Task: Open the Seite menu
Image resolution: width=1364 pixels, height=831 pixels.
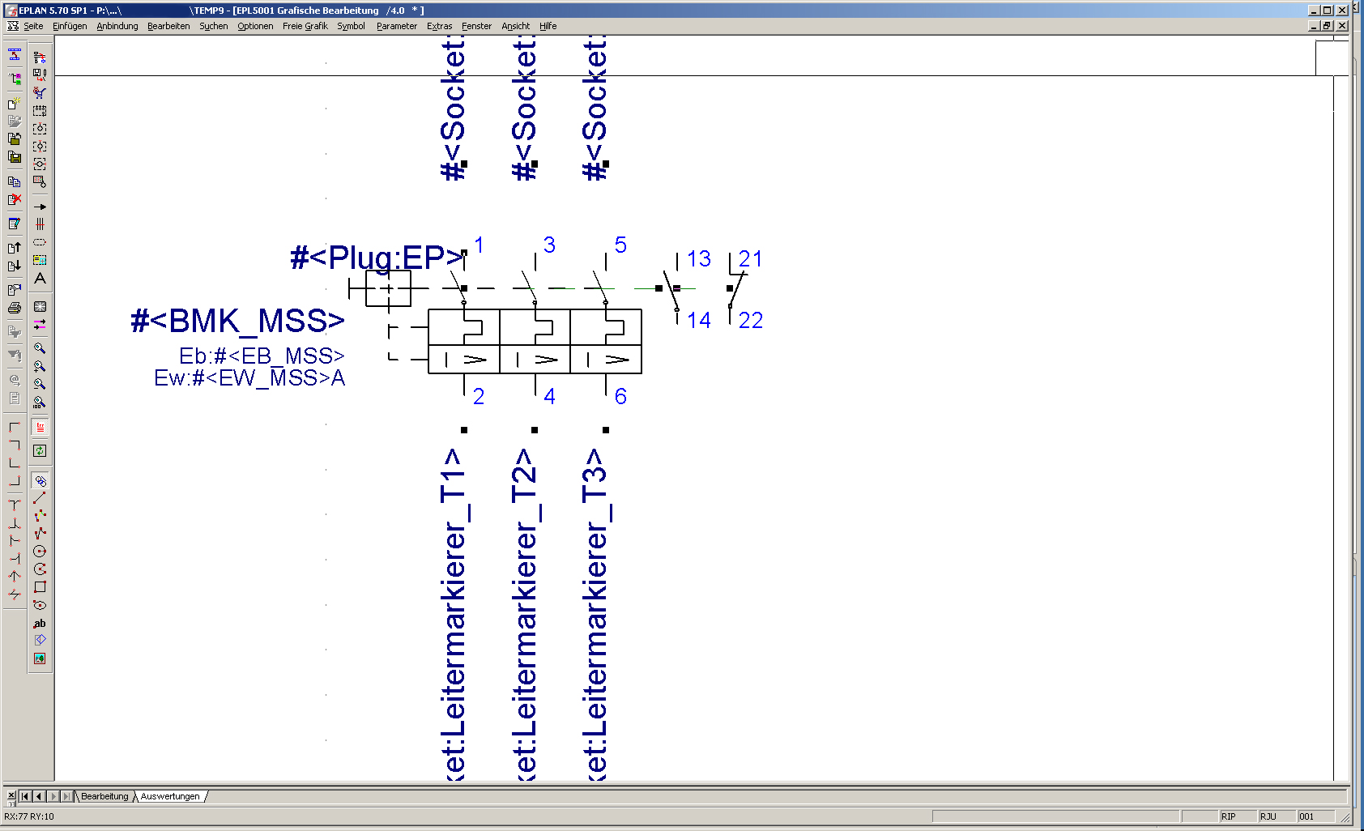Action: [x=33, y=26]
